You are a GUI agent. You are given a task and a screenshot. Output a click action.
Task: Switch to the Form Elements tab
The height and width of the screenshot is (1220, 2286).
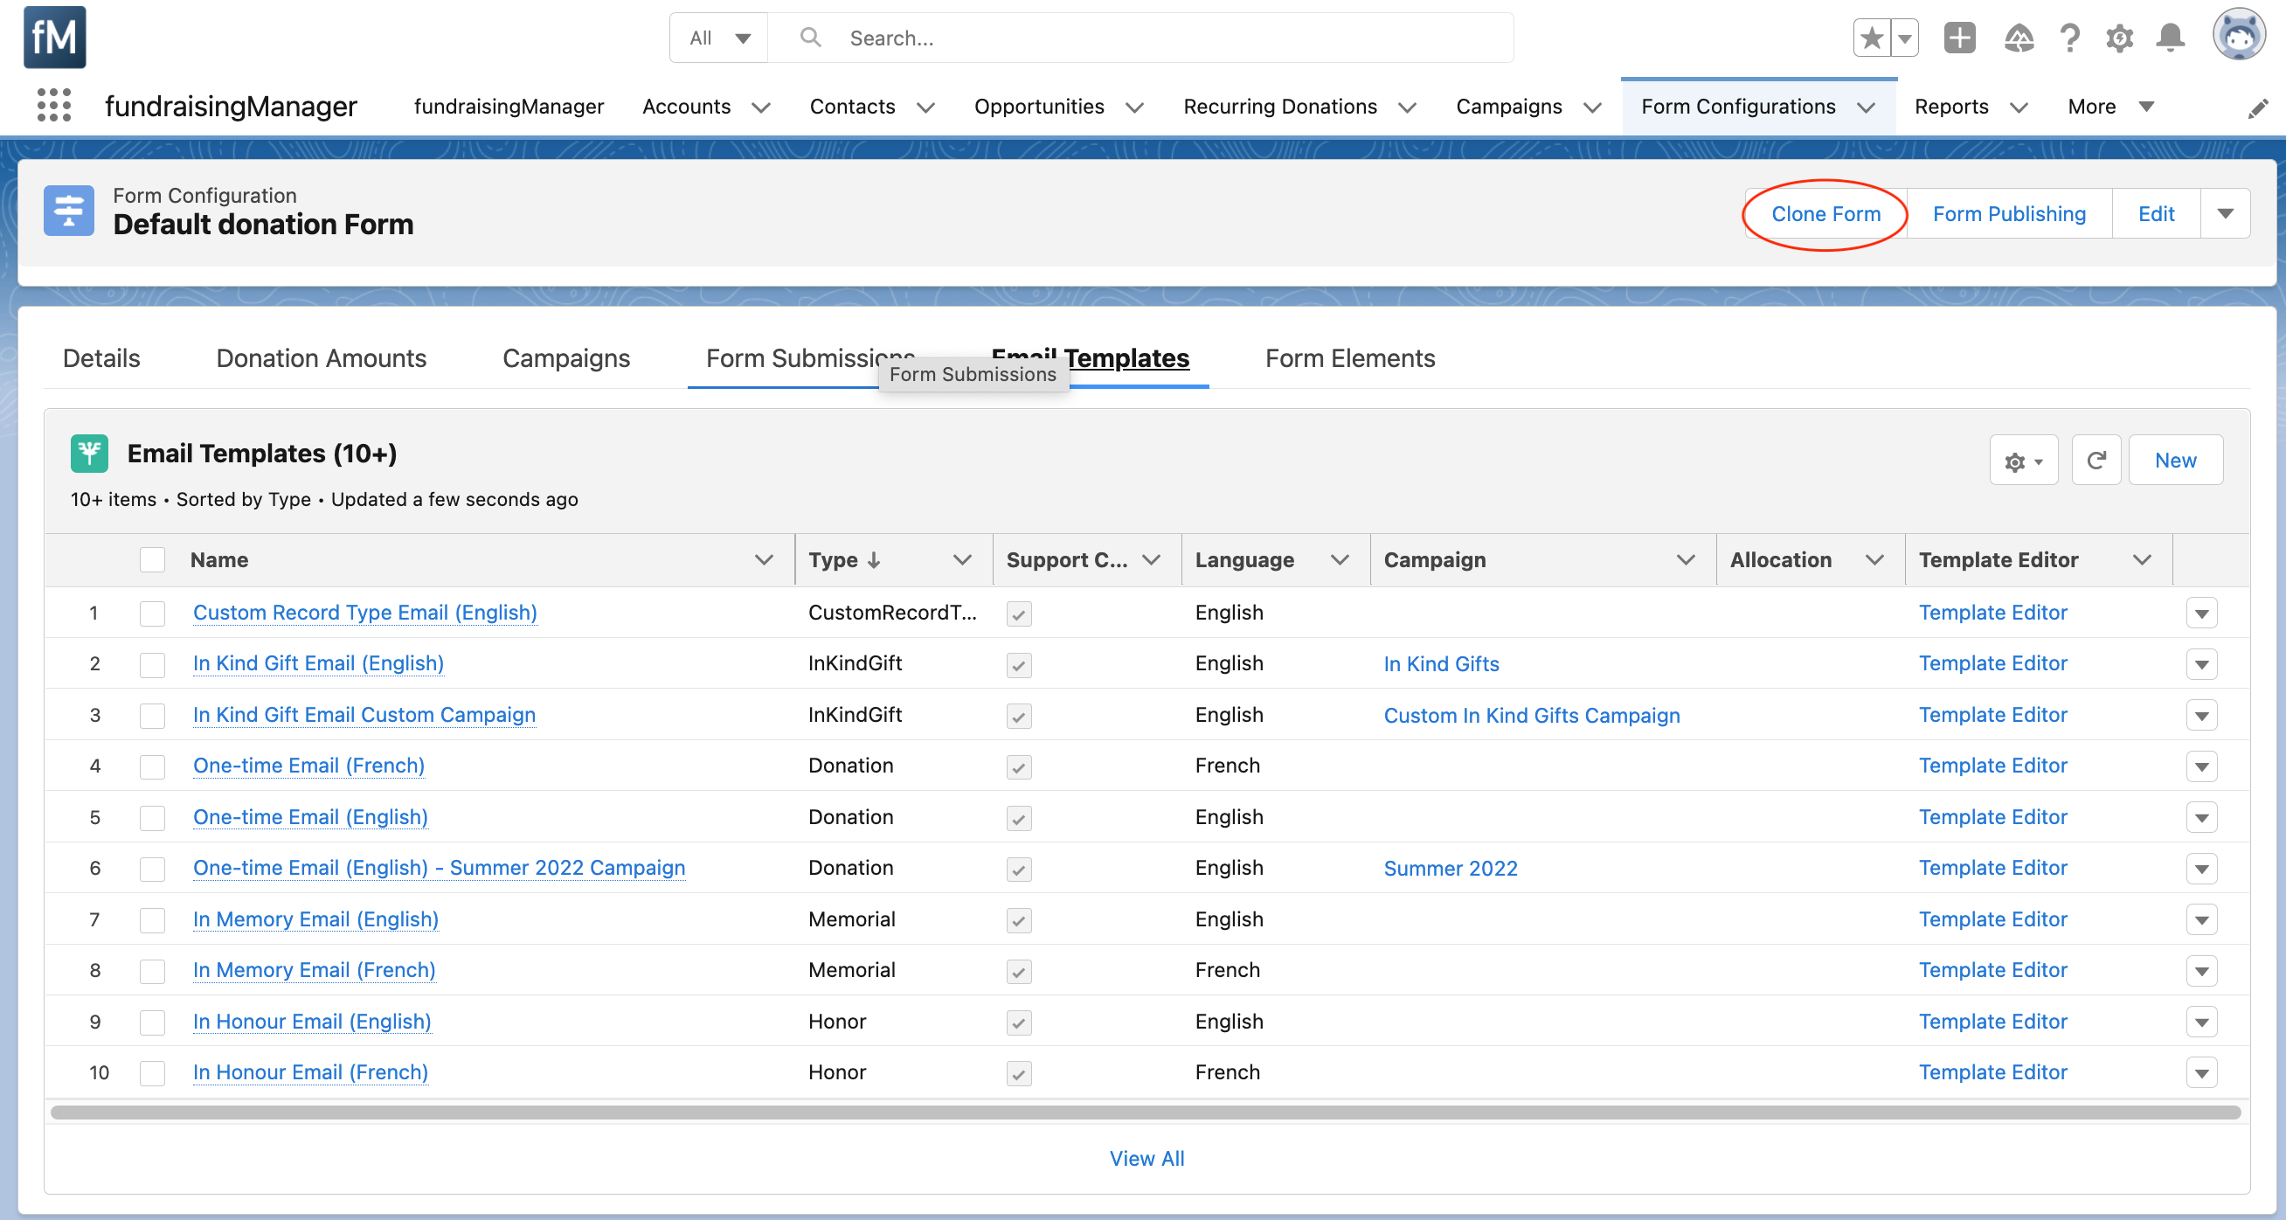pos(1349,358)
